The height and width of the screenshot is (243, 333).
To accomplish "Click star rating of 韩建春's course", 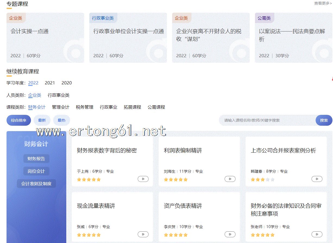I will (x=262, y=179).
